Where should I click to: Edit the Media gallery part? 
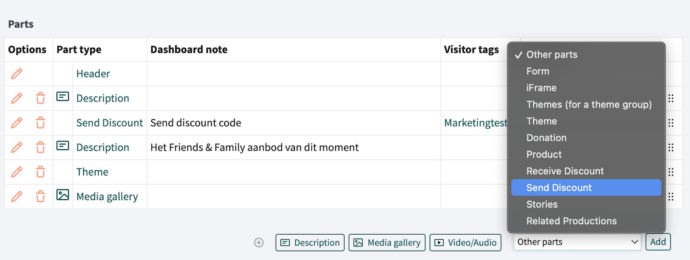pos(17,197)
